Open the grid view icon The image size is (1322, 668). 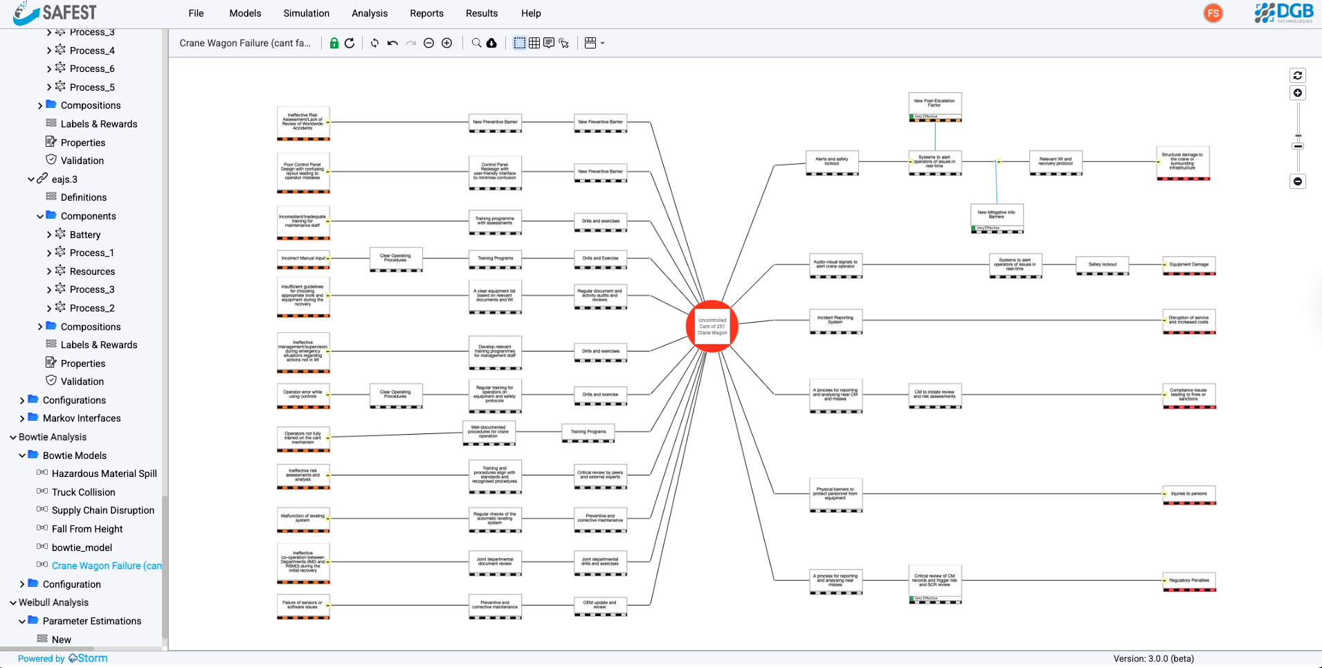[534, 43]
